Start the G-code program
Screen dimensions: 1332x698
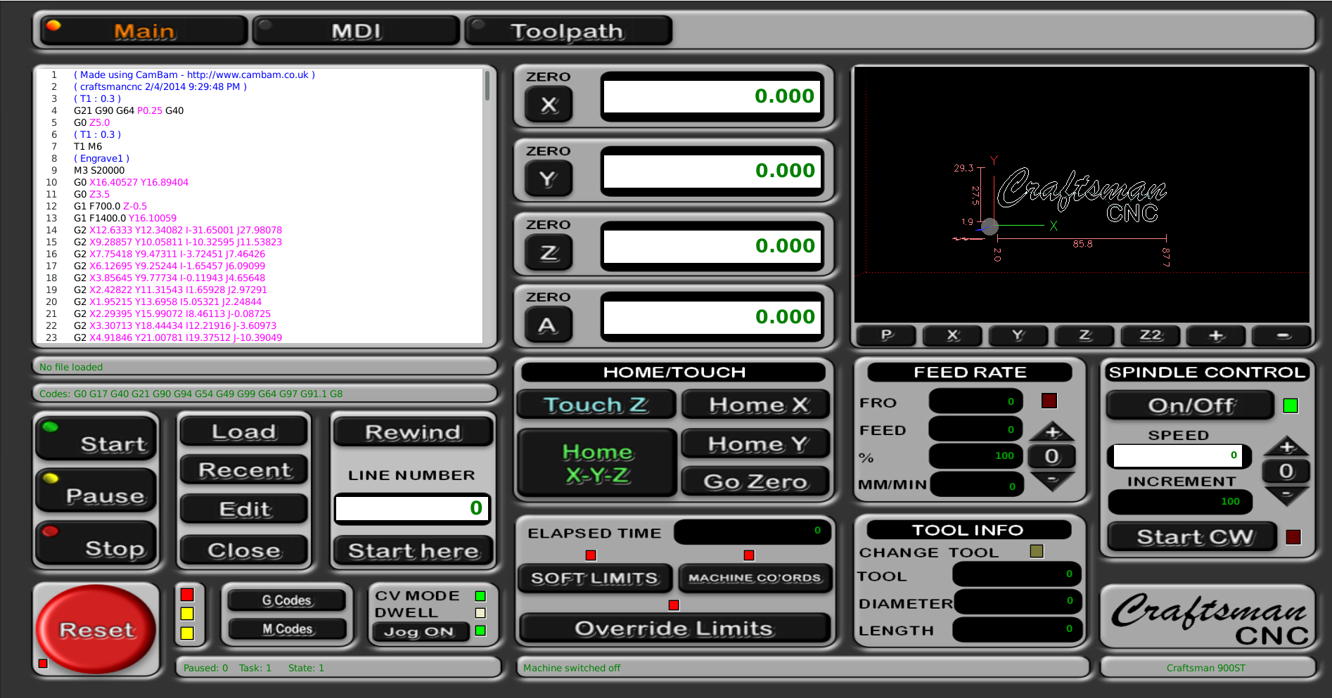[96, 438]
